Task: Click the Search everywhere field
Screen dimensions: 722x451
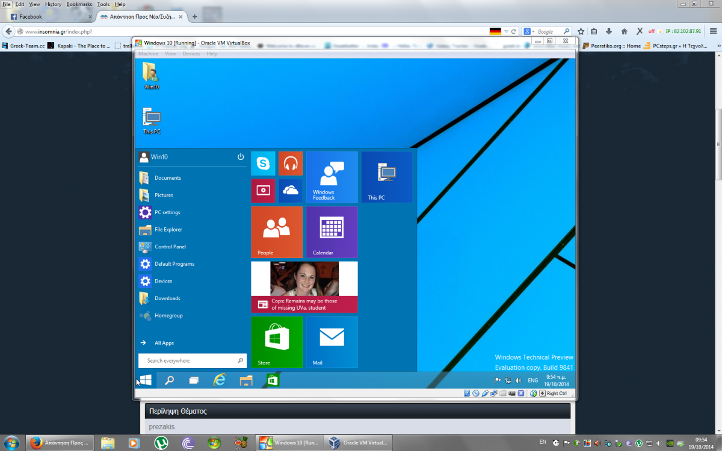Action: coord(193,361)
